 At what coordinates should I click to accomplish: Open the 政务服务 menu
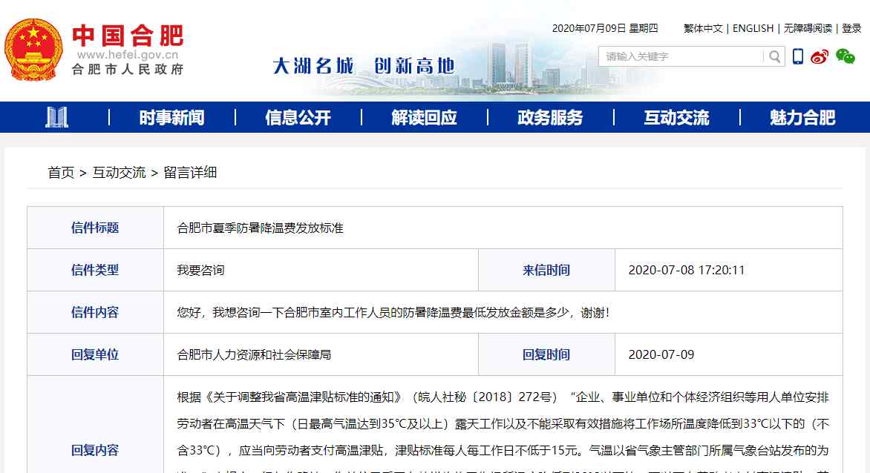click(550, 117)
